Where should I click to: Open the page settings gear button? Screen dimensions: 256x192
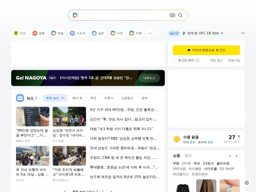(246, 183)
